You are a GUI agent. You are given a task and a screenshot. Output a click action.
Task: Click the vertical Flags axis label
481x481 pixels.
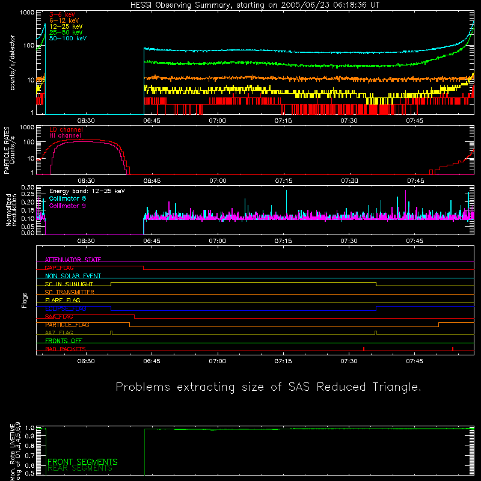point(25,300)
